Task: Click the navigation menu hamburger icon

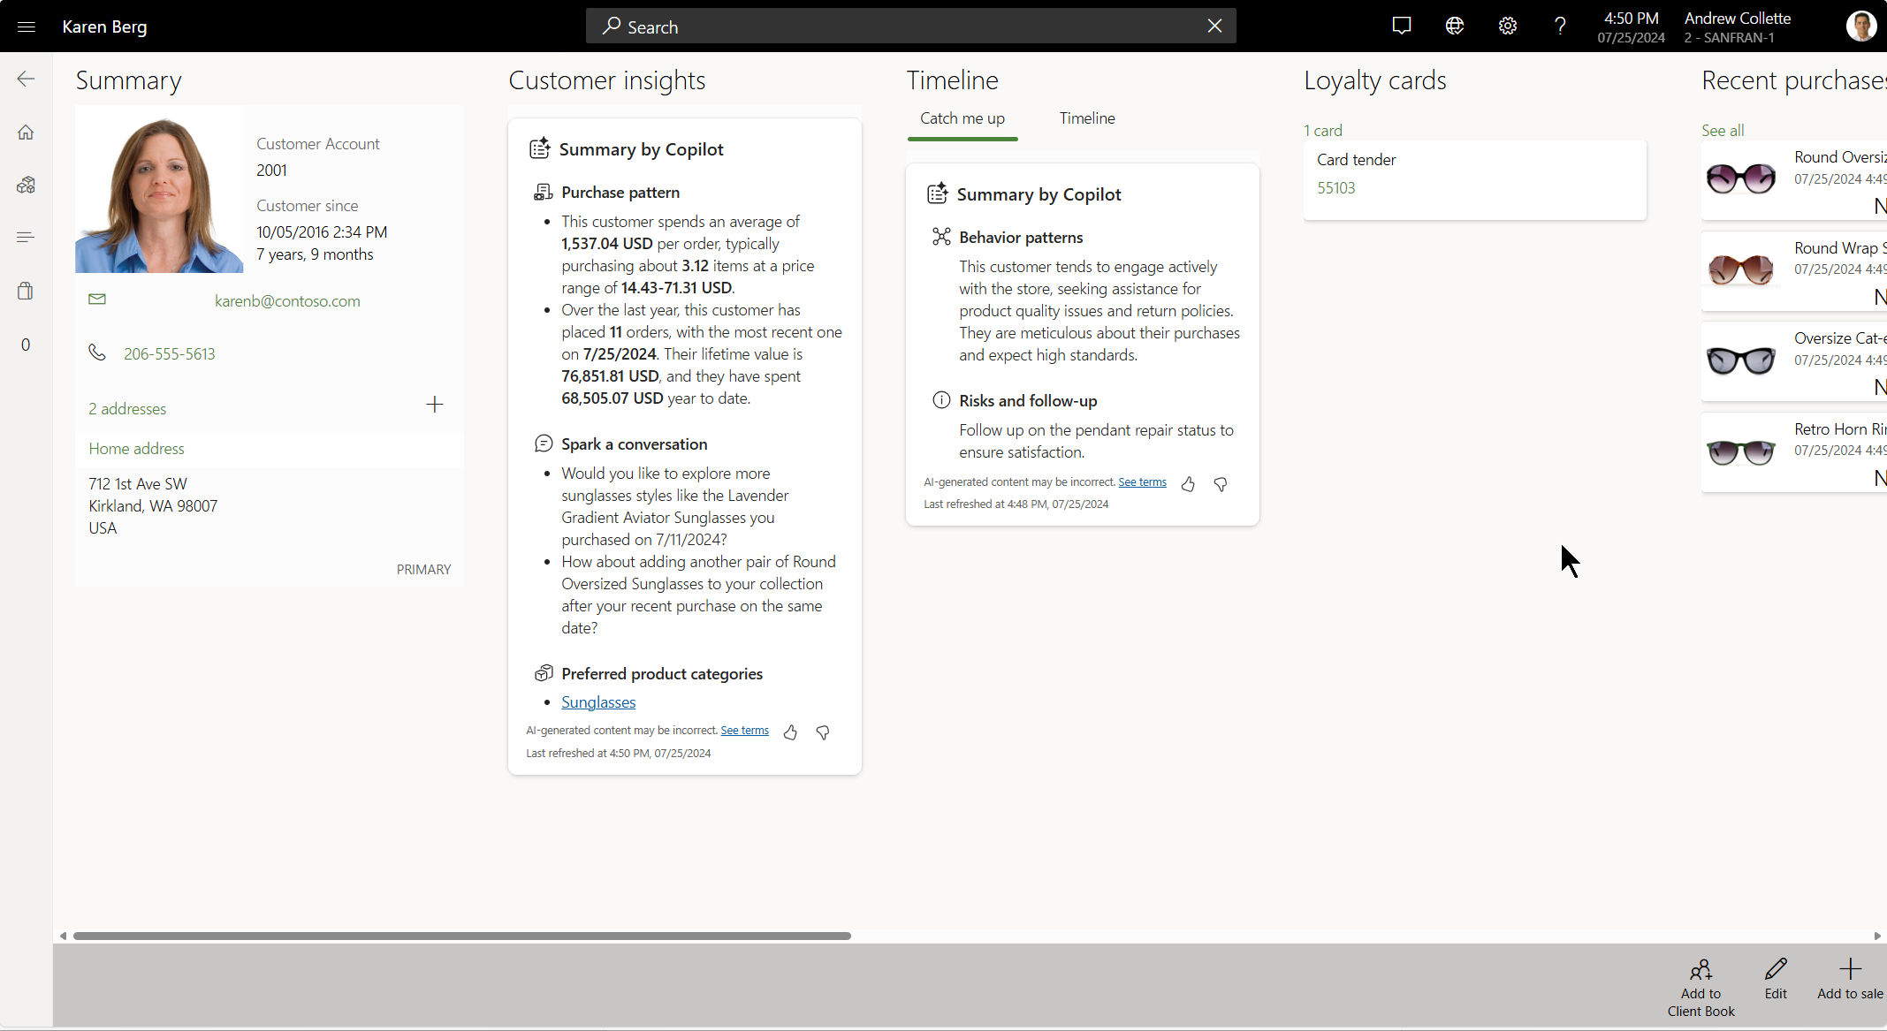Action: pos(27,26)
